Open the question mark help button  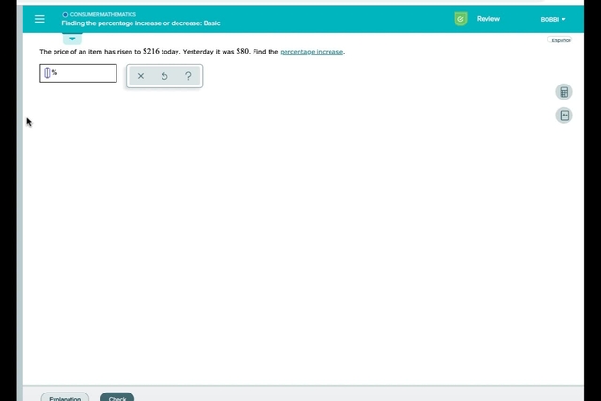click(188, 77)
